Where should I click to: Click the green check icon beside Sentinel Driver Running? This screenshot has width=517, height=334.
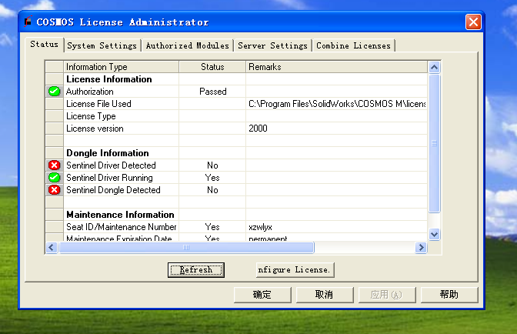[x=55, y=178]
